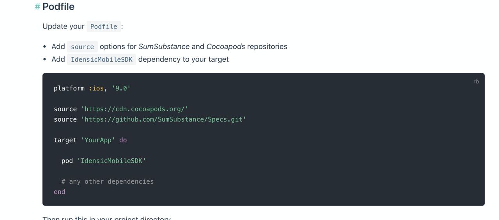Click the do keyword in code

123,140
